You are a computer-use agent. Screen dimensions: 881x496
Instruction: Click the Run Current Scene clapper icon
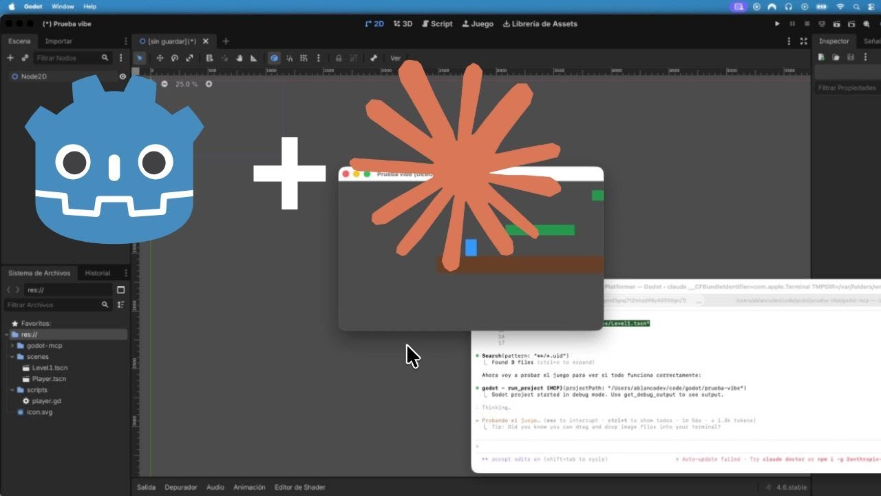pos(836,23)
